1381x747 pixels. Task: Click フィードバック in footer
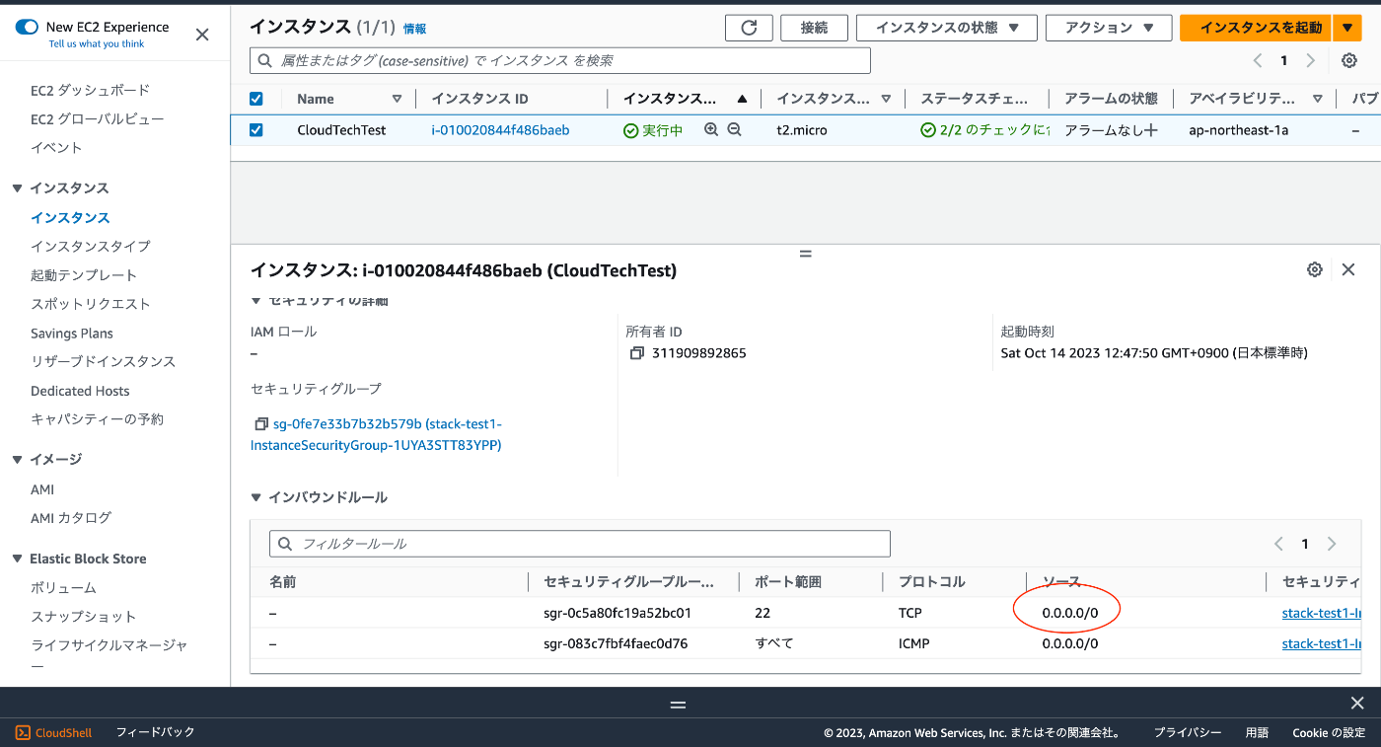point(156,732)
